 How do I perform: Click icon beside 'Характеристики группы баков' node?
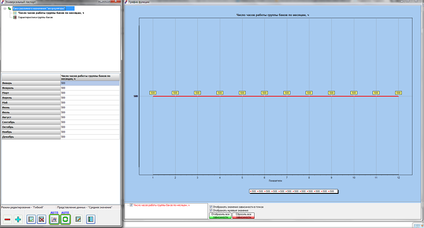pos(15,17)
